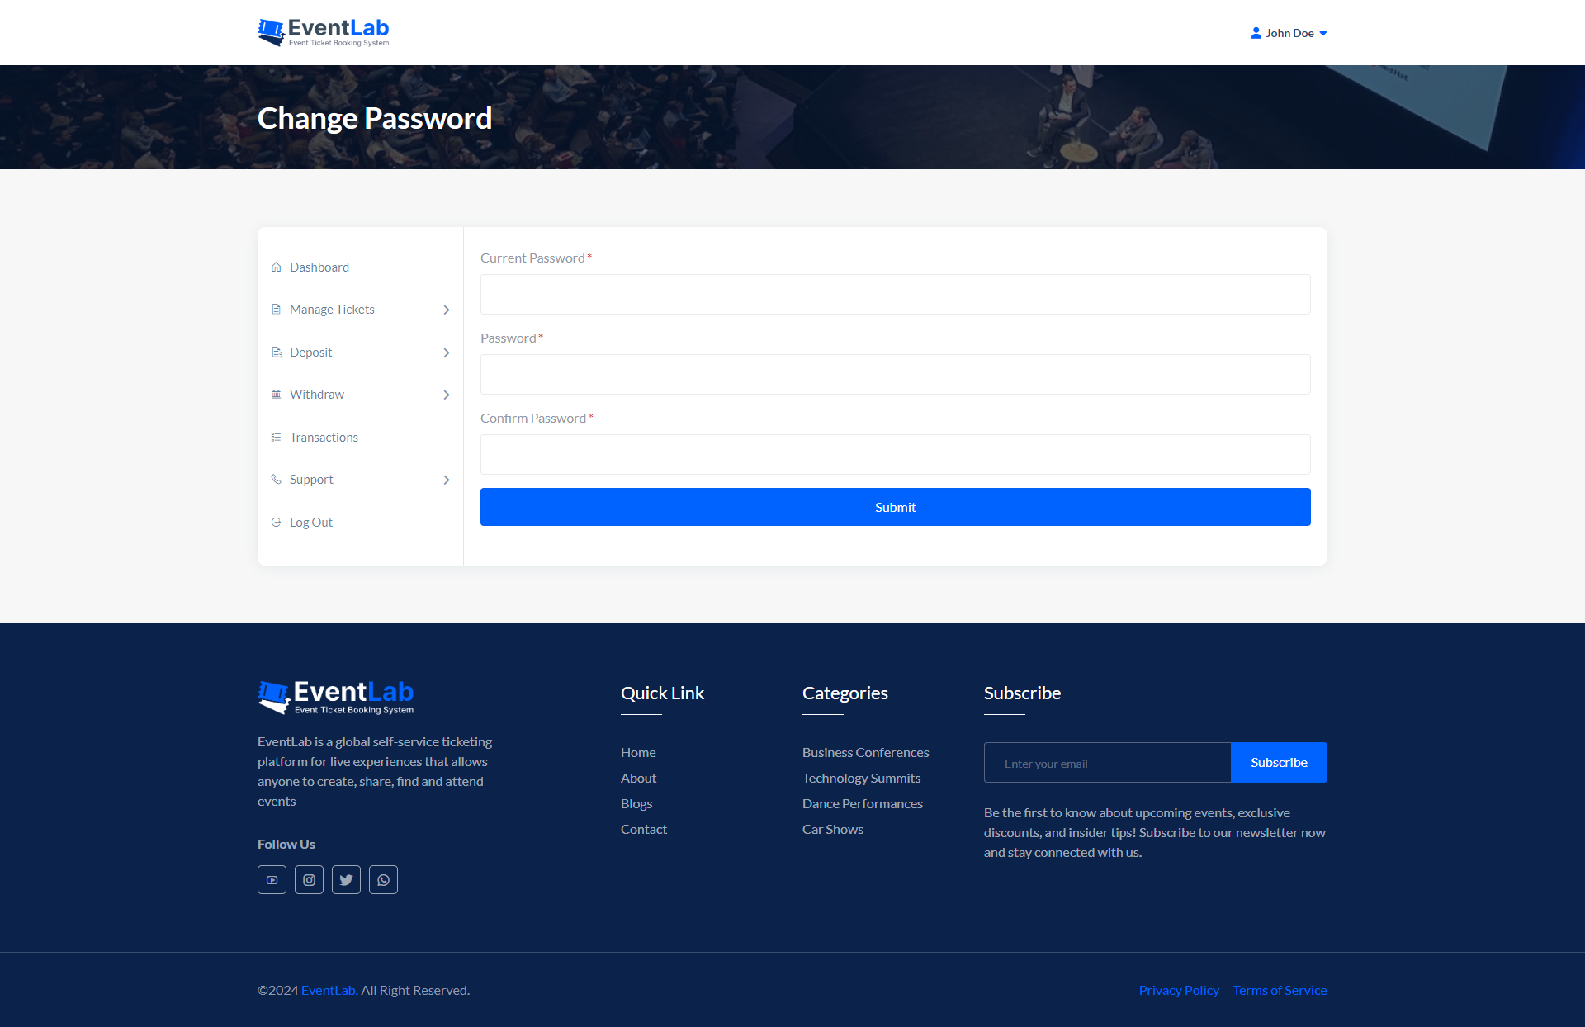Viewport: 1585px width, 1027px height.
Task: Expand the Support menu chevron
Action: point(447,480)
